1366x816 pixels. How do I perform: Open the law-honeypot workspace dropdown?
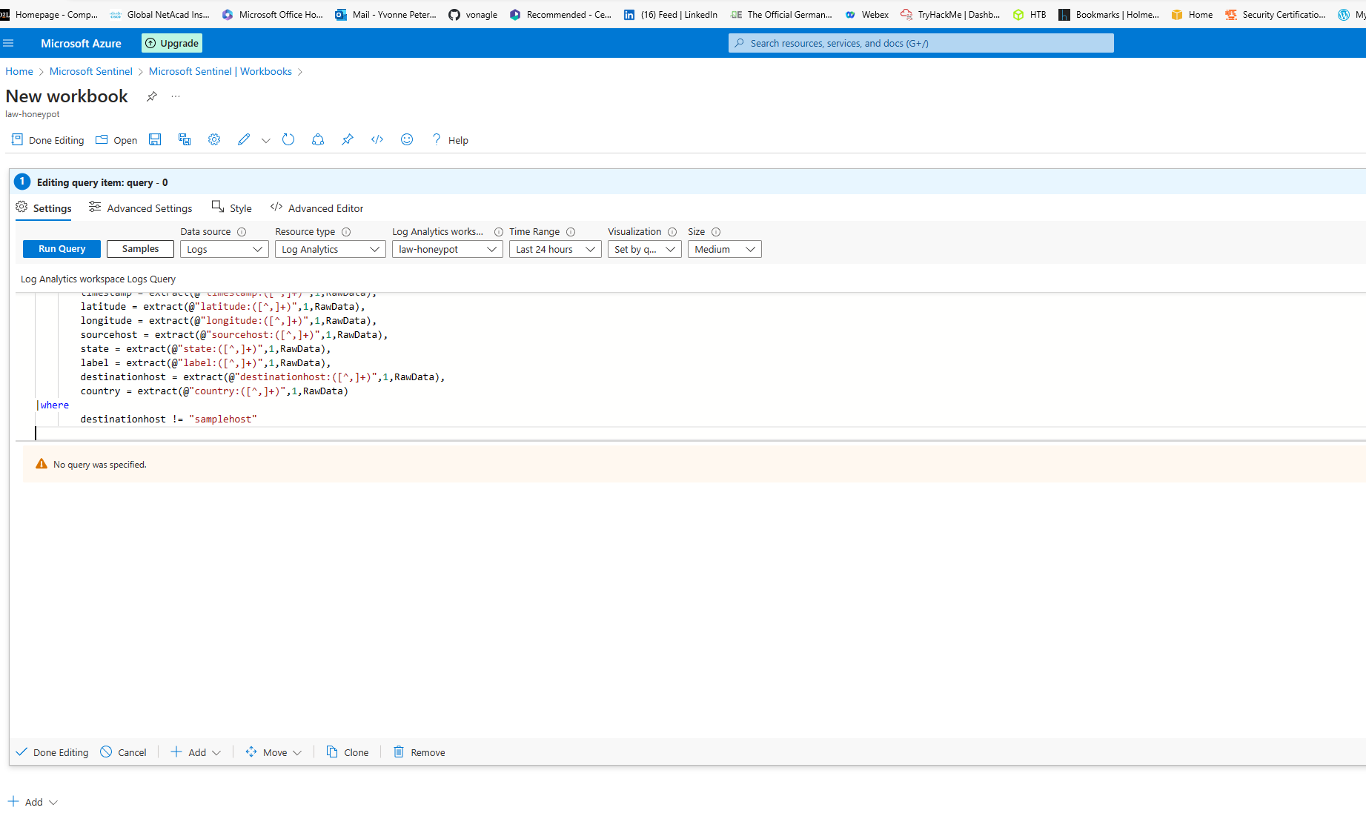[448, 249]
